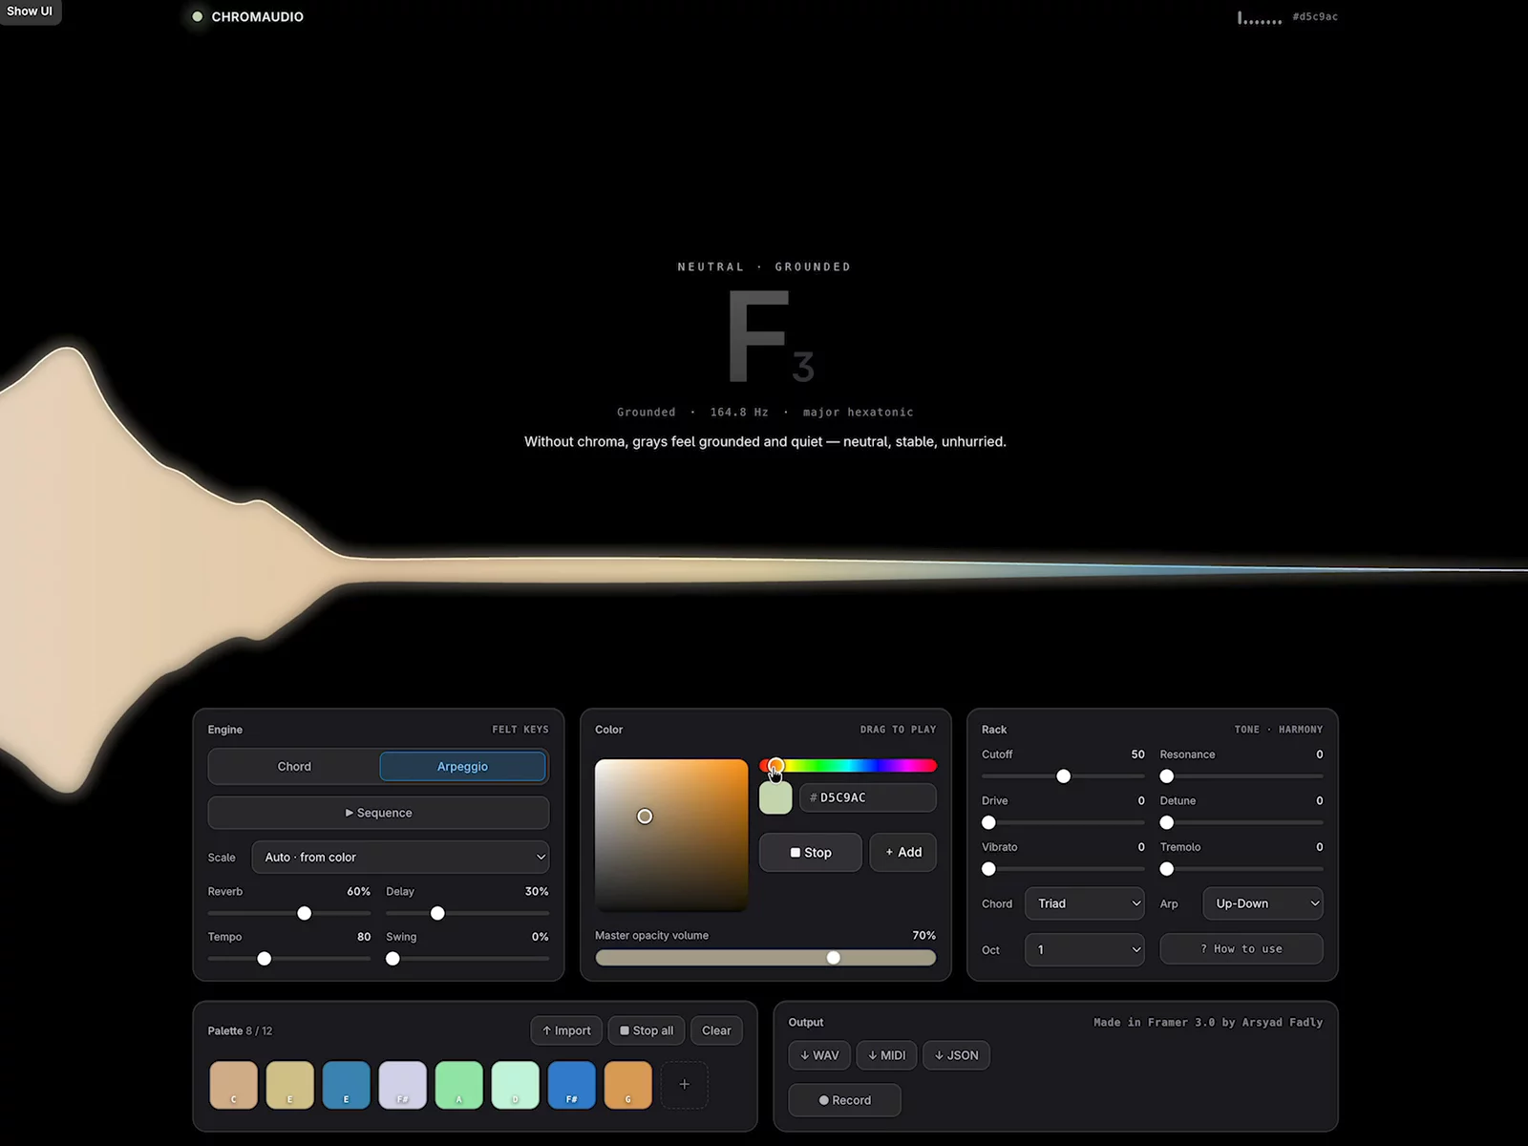Clear the palette
Image resolution: width=1528 pixels, height=1146 pixels.
[x=716, y=1030]
